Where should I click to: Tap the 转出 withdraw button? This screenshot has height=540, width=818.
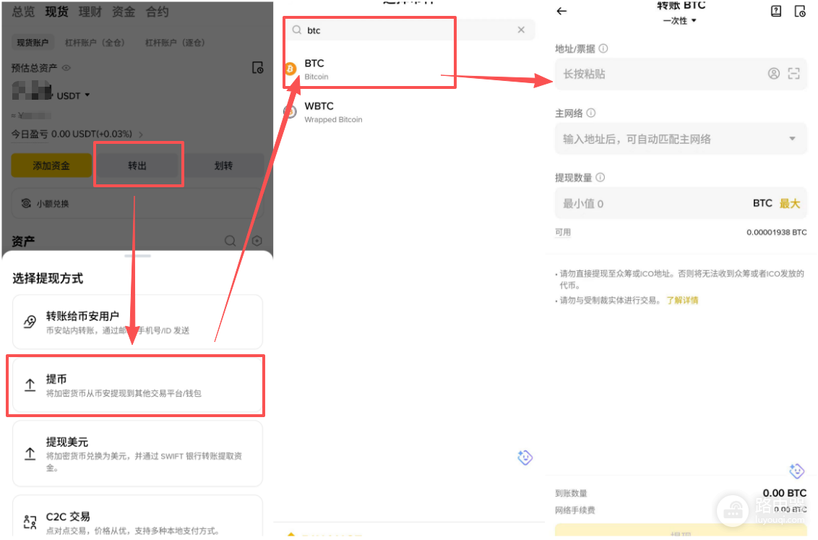pyautogui.click(x=137, y=166)
